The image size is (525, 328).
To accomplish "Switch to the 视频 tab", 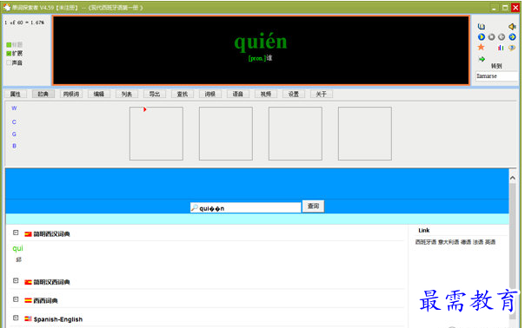I will [265, 94].
